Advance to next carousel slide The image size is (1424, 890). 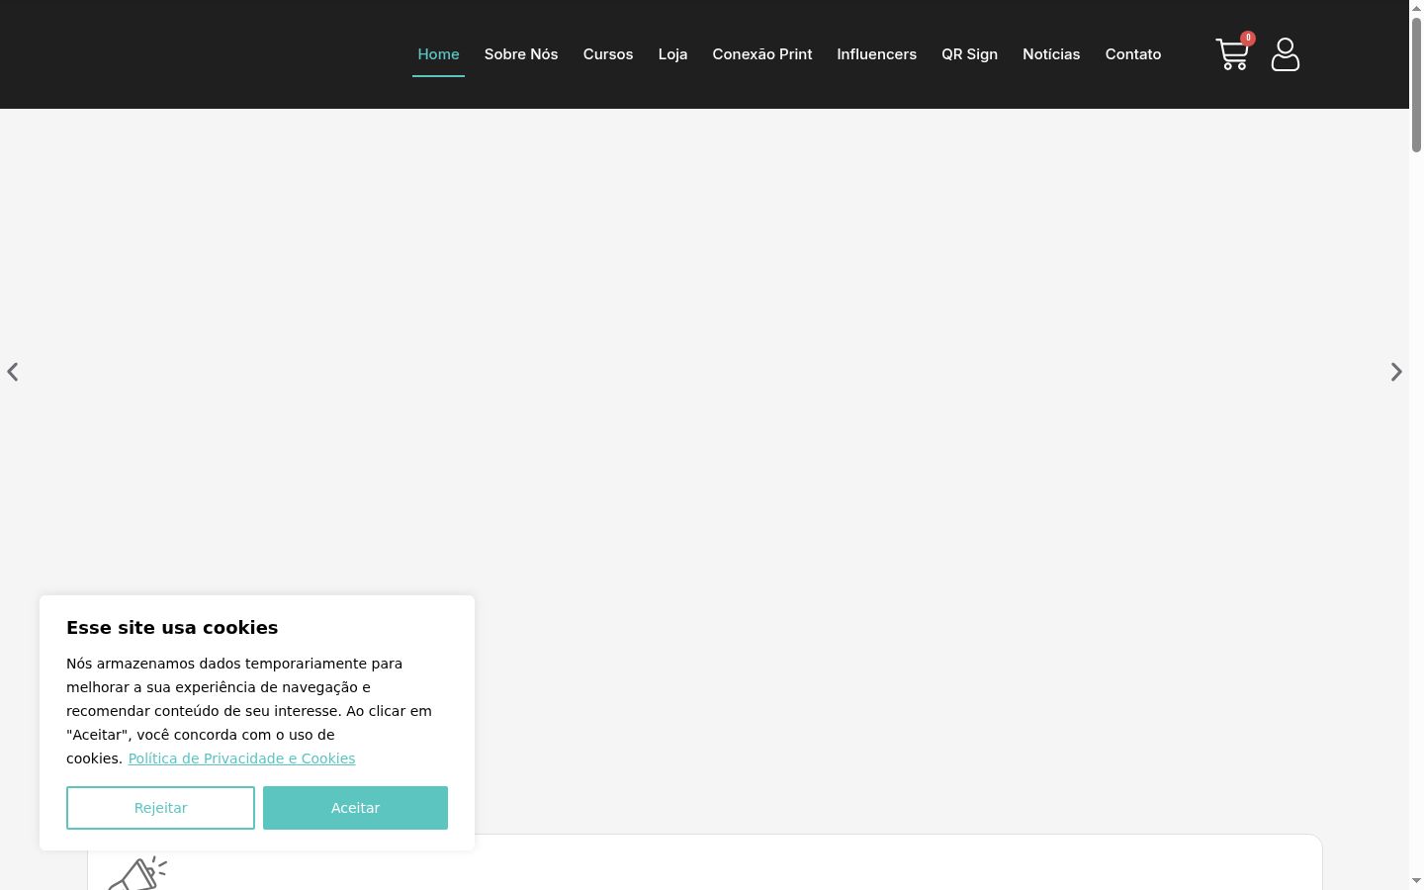tap(1396, 372)
